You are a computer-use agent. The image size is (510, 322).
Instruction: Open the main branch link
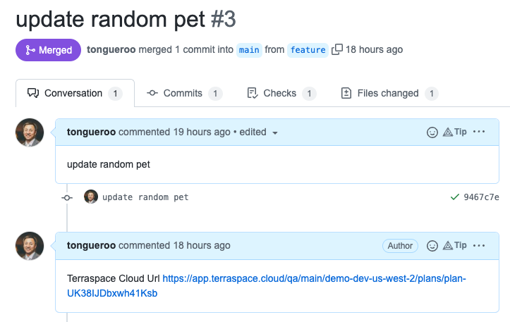tap(249, 50)
